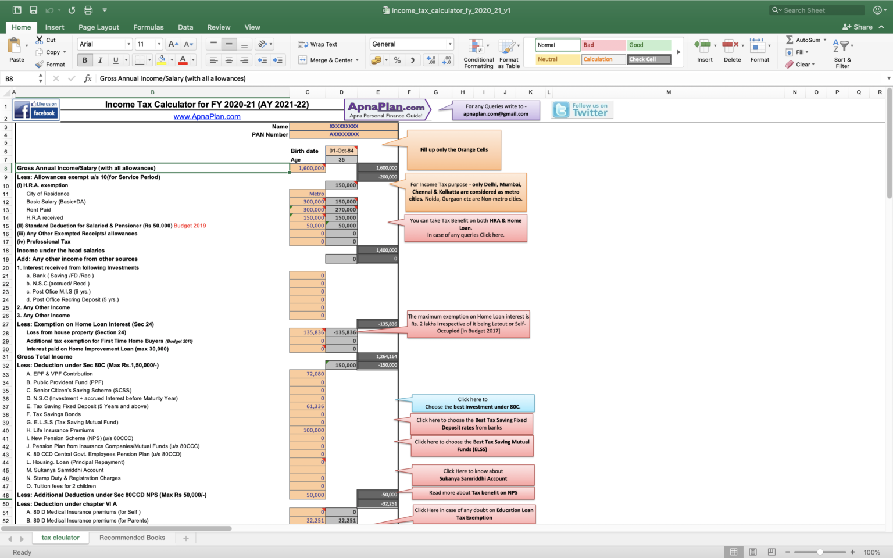This screenshot has height=558, width=893.
Task: Switch to Page Layout view in status bar
Action: click(753, 552)
